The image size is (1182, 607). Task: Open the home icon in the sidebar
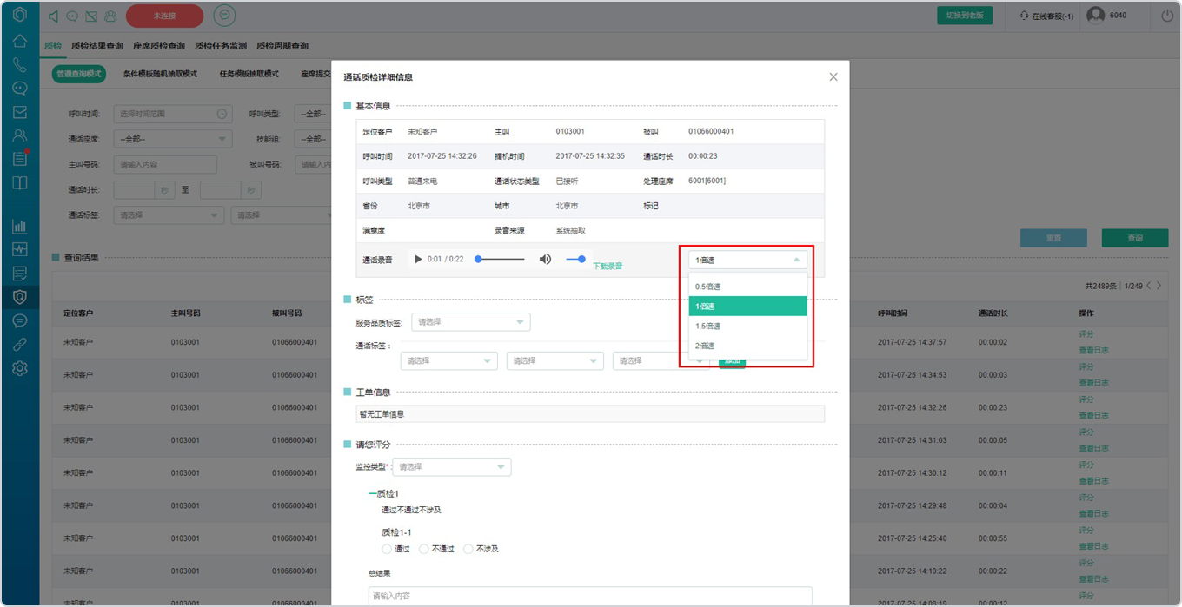[x=20, y=41]
